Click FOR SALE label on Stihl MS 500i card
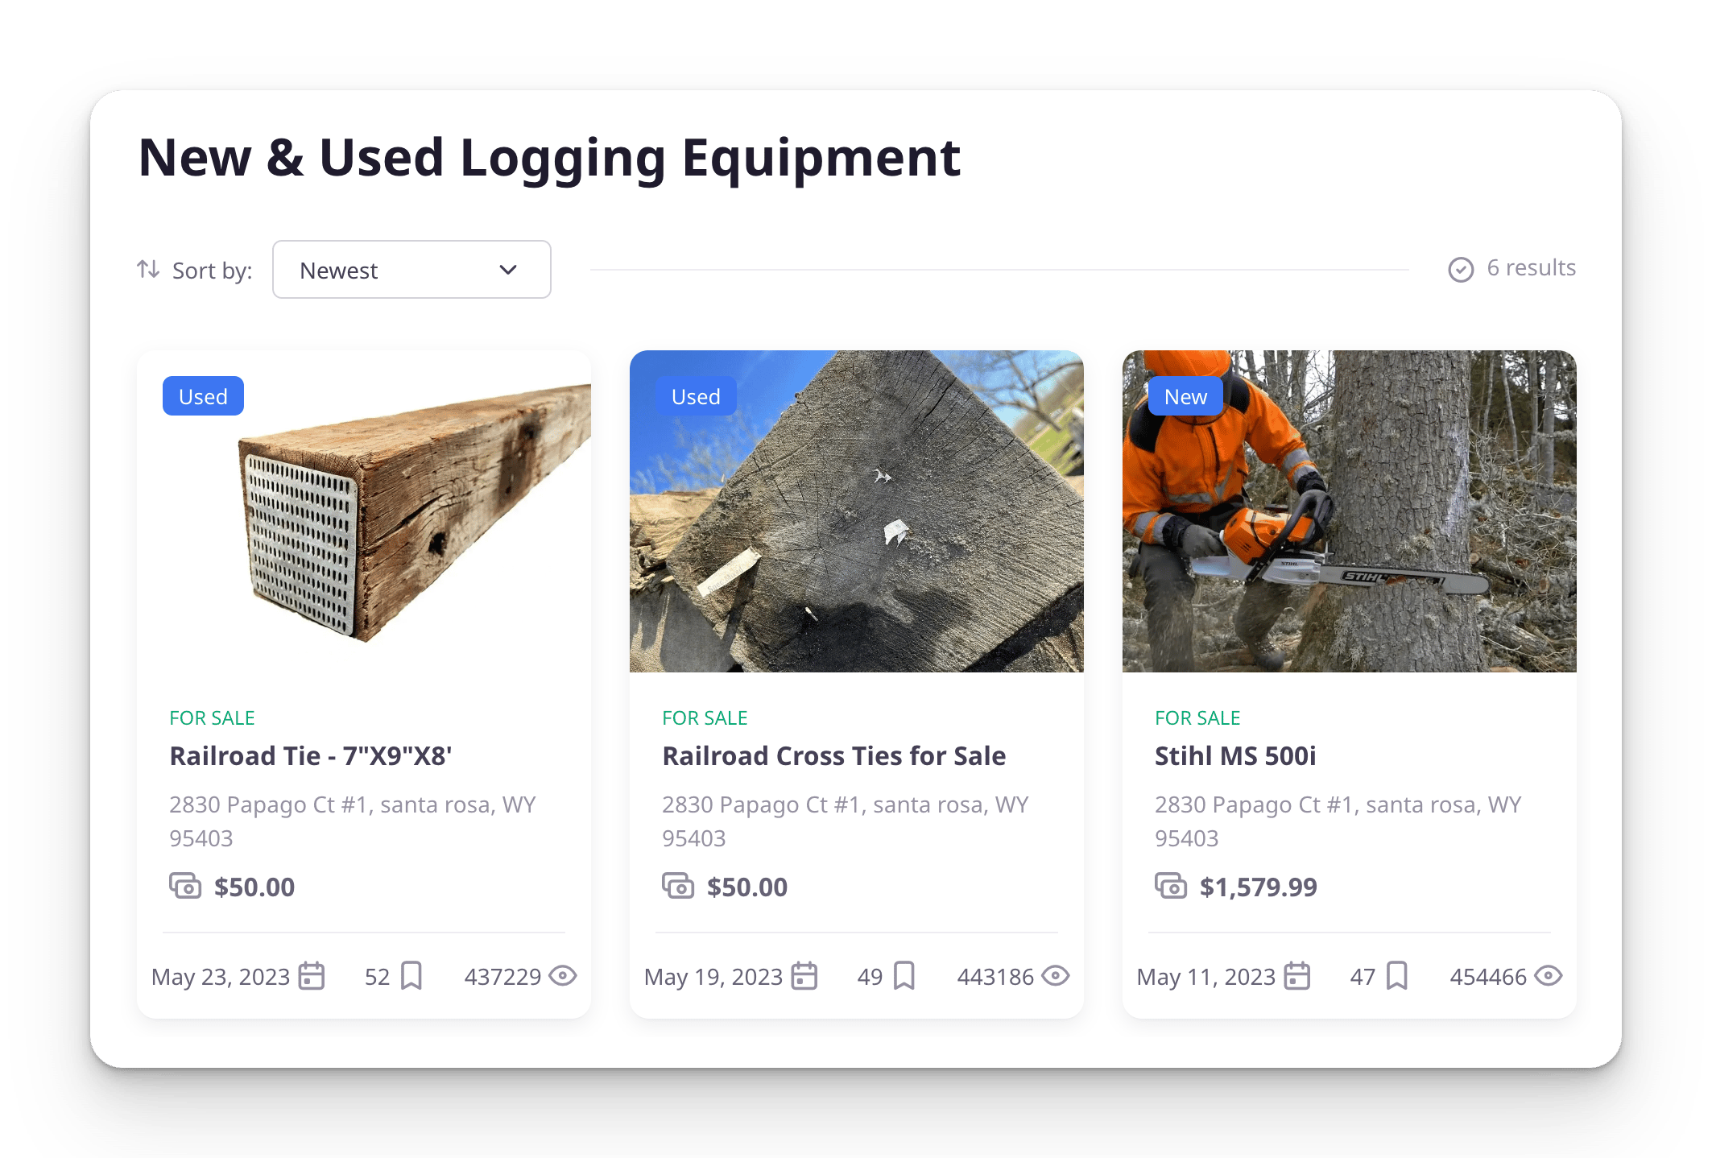This screenshot has width=1712, height=1158. (1197, 718)
